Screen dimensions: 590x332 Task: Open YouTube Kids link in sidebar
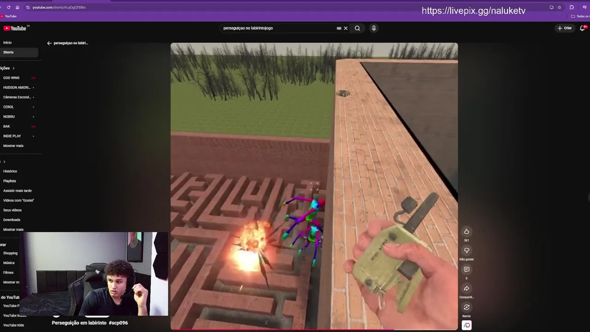[14, 325]
